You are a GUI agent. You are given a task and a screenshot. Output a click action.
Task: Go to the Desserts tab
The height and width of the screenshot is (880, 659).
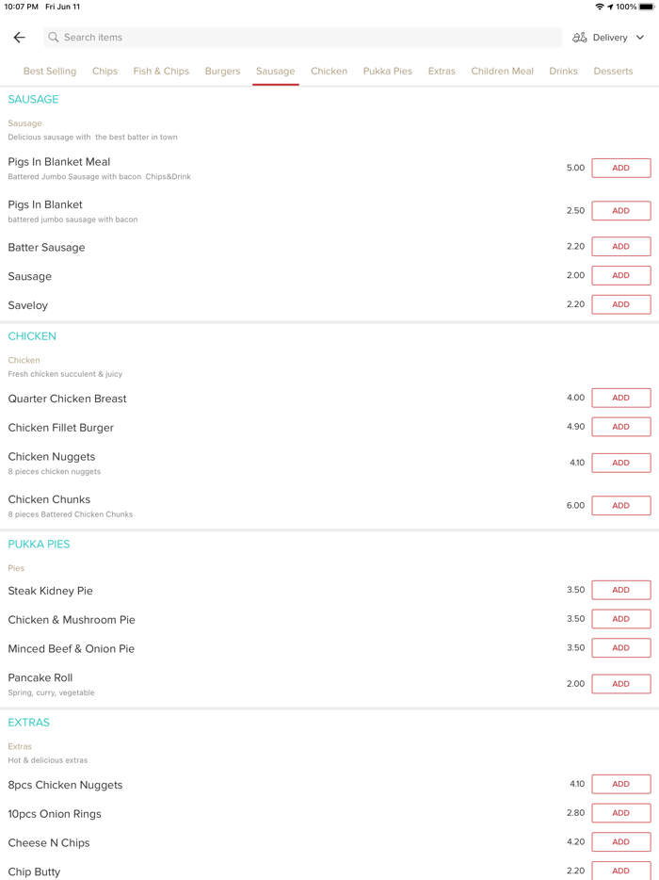click(x=613, y=72)
